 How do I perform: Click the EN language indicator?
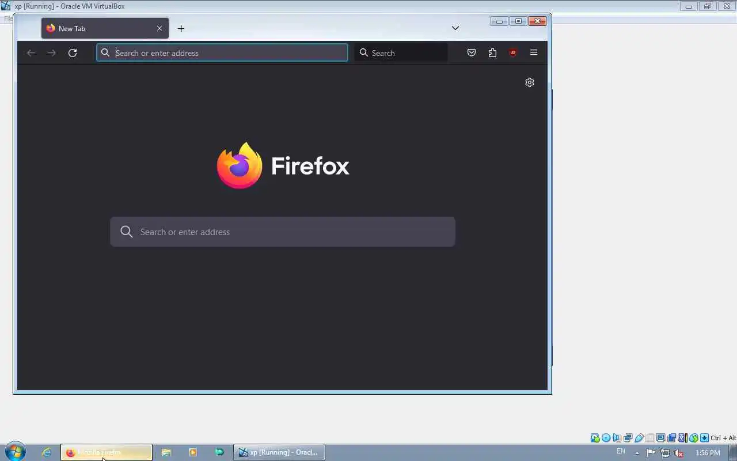621,452
